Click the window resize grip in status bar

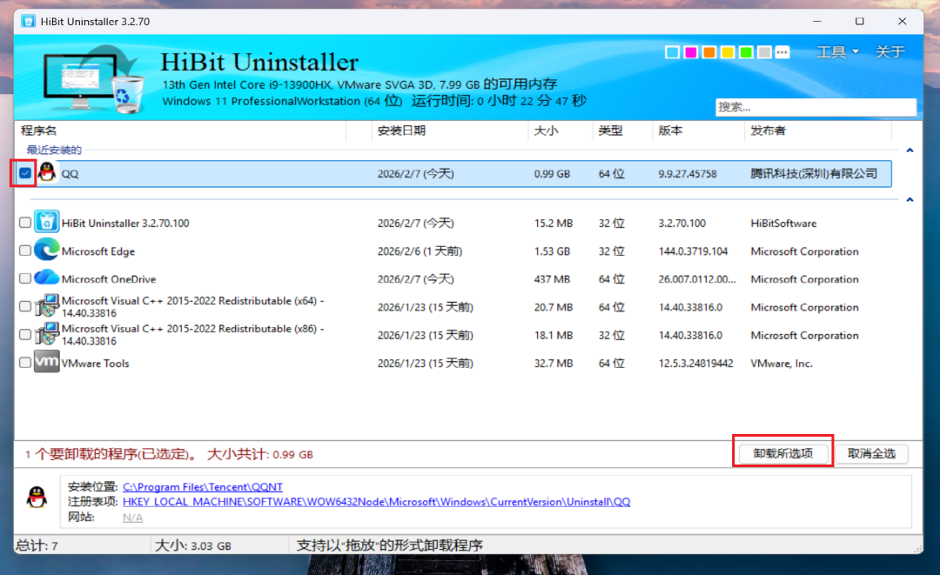(917, 548)
